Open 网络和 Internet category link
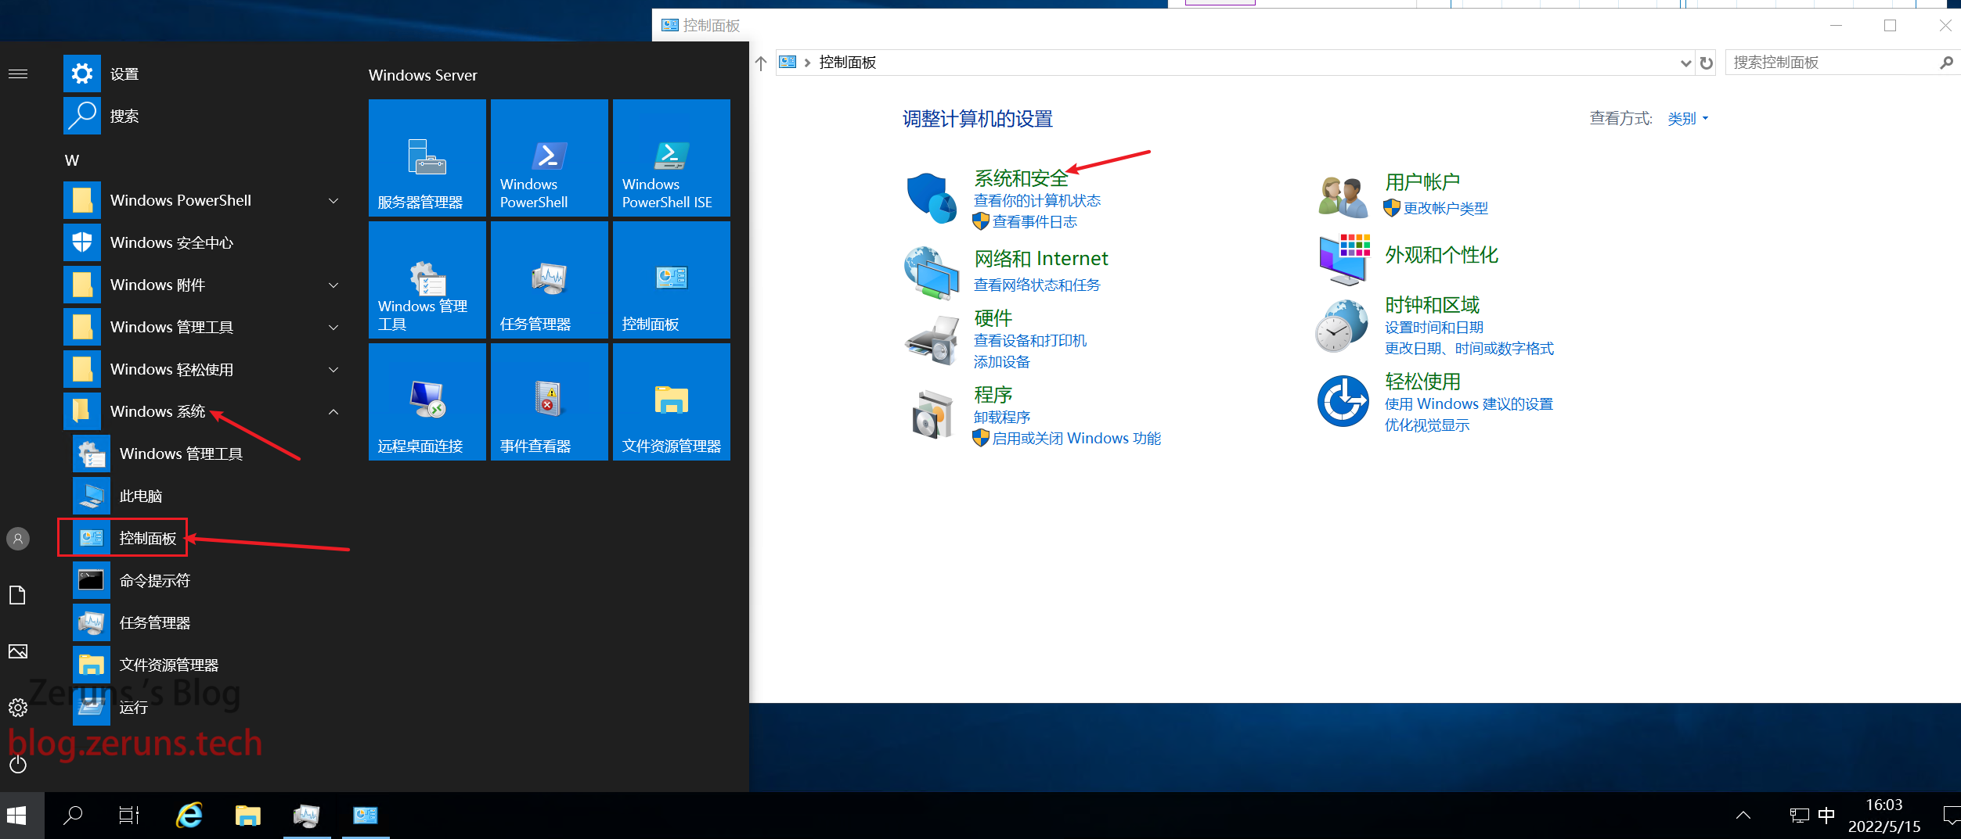This screenshot has height=839, width=1961. coord(1041,259)
